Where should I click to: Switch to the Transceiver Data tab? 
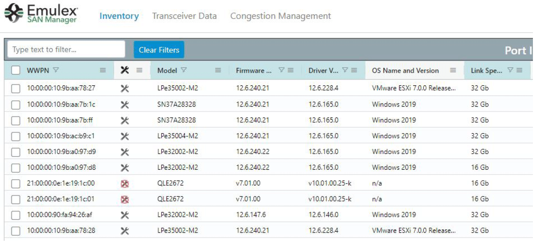tap(184, 16)
